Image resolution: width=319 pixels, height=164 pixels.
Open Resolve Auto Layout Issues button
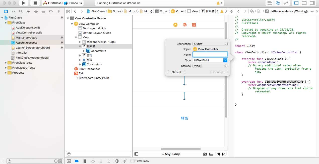(x=224, y=154)
